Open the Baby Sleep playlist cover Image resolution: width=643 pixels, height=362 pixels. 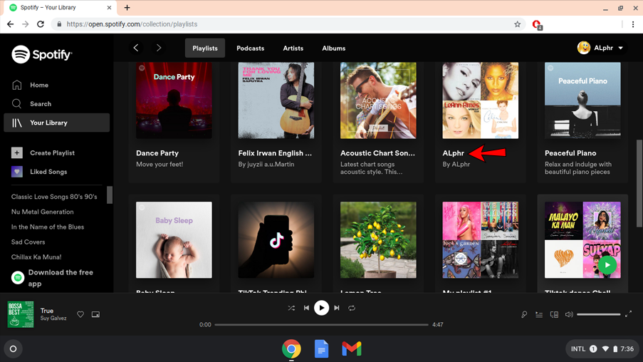pos(174,239)
